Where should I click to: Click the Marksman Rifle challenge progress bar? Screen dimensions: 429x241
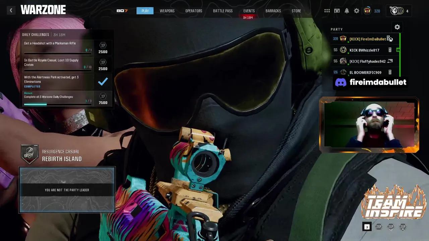(x=58, y=53)
